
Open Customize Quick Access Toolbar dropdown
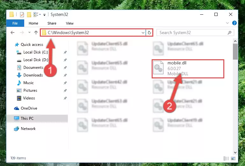[x=44, y=15]
